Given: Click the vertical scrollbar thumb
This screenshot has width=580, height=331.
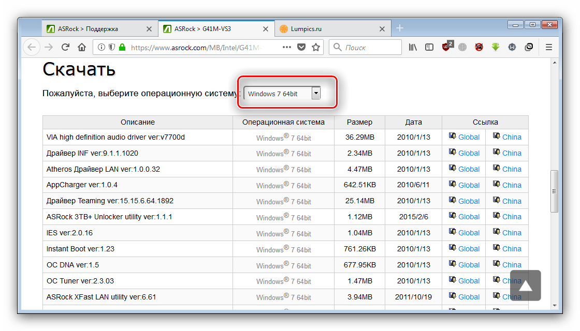Looking at the screenshot, I should (554, 191).
